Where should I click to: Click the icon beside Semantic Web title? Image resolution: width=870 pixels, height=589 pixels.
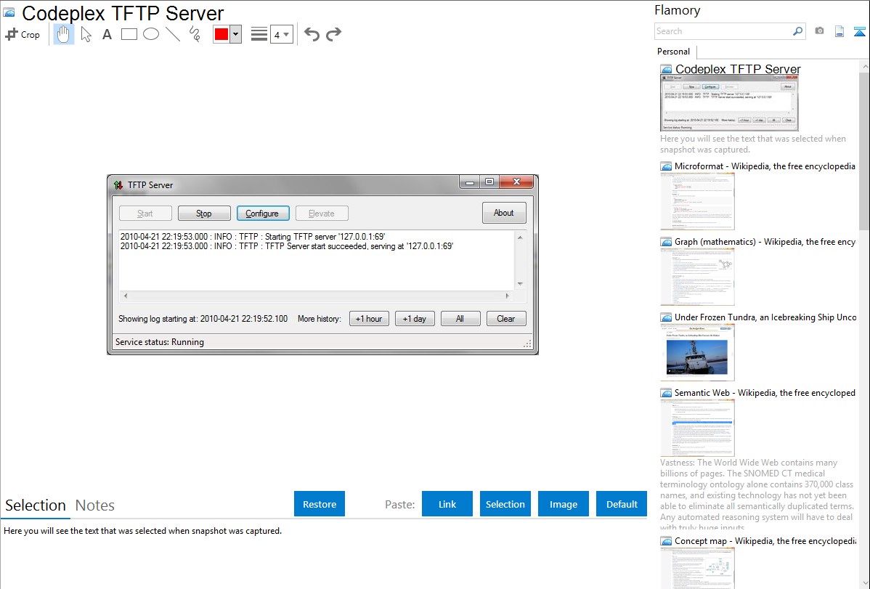[666, 393]
